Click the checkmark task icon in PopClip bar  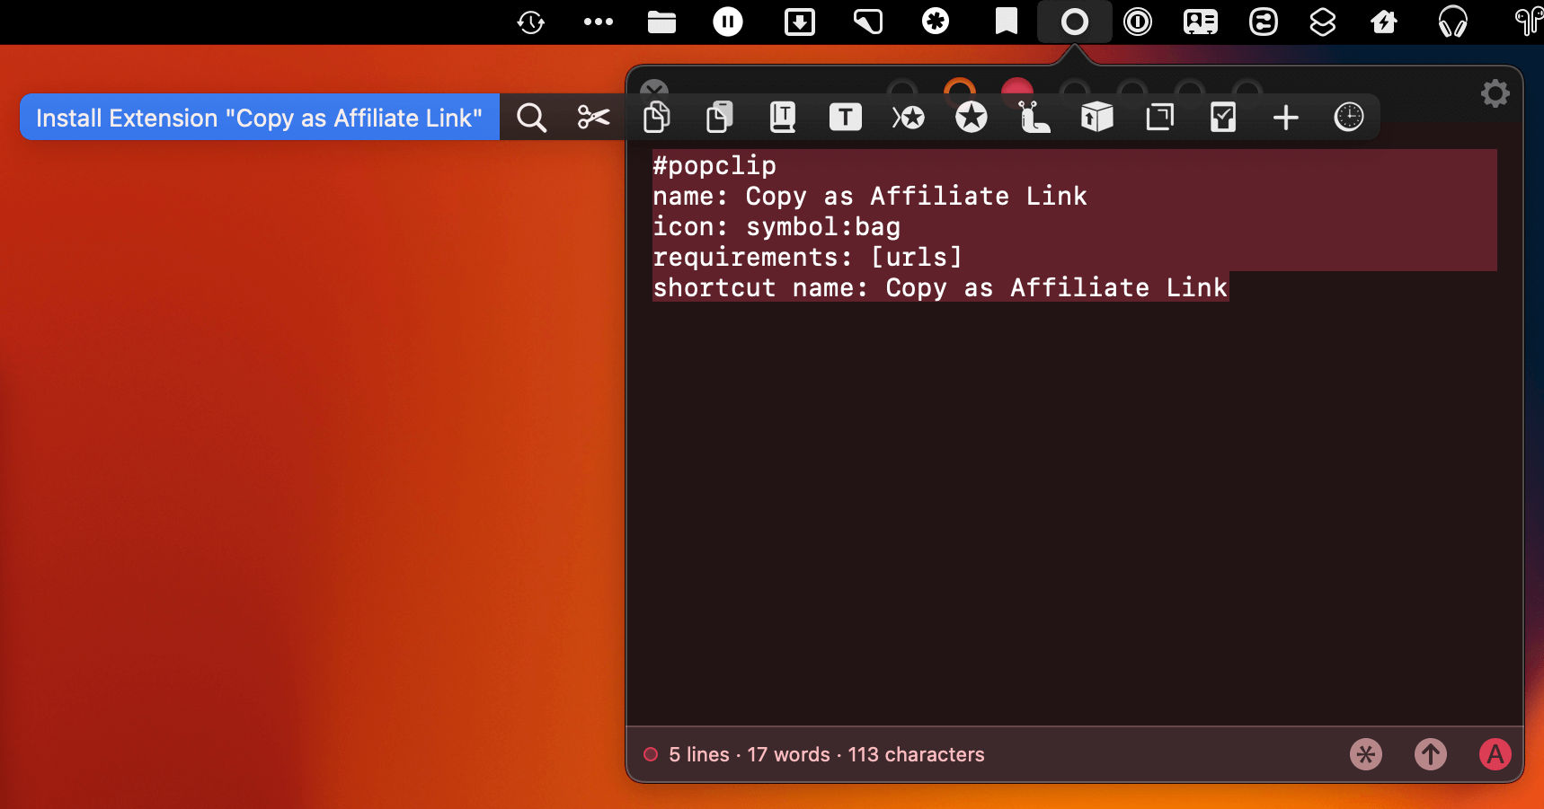point(1222,118)
